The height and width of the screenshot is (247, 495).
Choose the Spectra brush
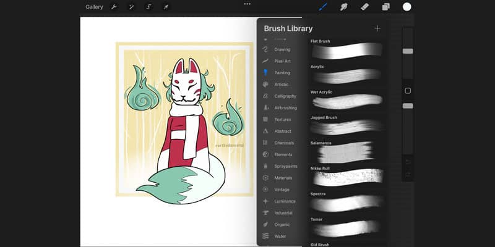point(347,201)
